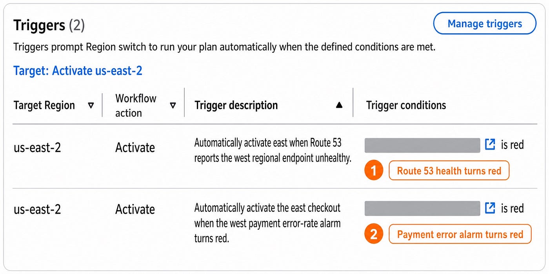The image size is (549, 274).
Task: Select Route 53 health turns red label
Action: (x=449, y=171)
